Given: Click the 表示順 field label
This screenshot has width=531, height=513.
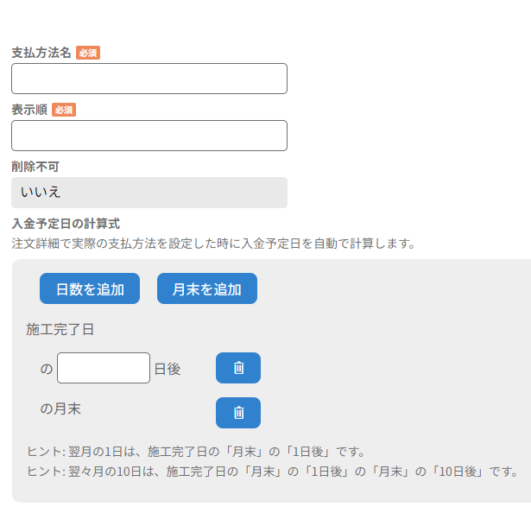Looking at the screenshot, I should click(x=29, y=110).
